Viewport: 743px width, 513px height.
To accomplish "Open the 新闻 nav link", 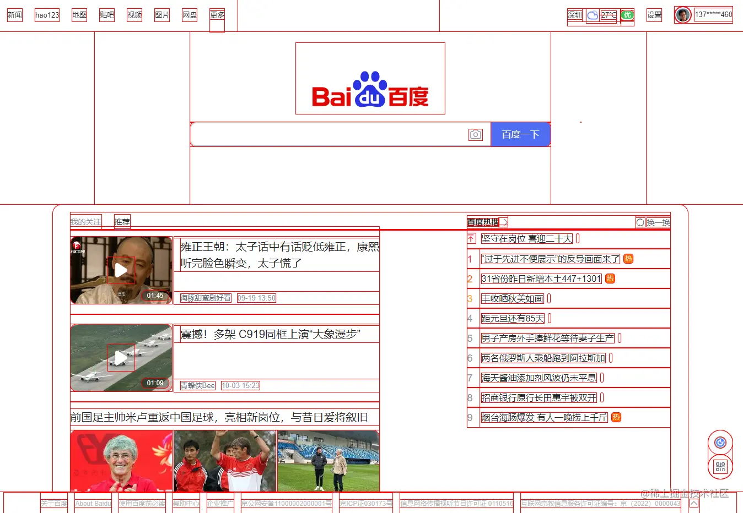I will pyautogui.click(x=15, y=15).
